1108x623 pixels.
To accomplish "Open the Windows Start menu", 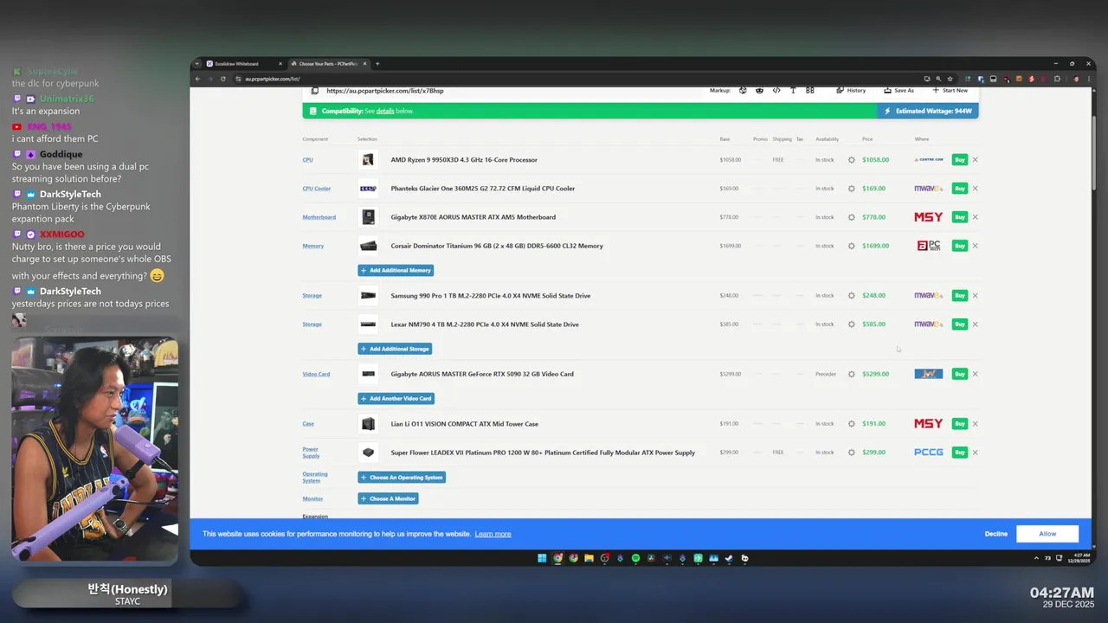I will click(542, 558).
